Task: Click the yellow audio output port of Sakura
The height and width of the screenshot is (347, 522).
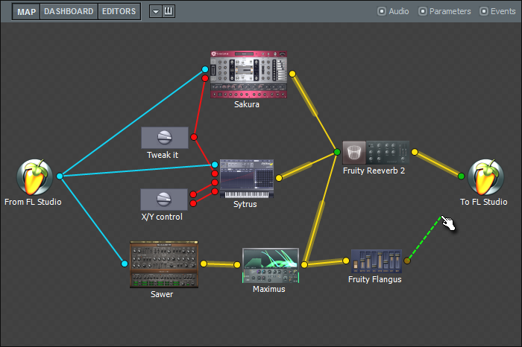Action: 292,74
